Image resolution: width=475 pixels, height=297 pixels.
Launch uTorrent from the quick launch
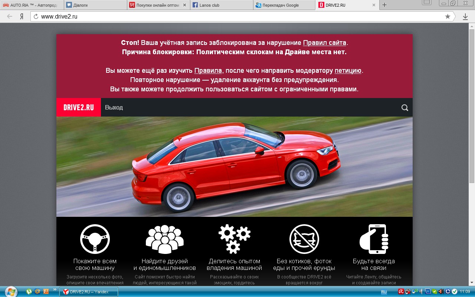tap(29, 291)
